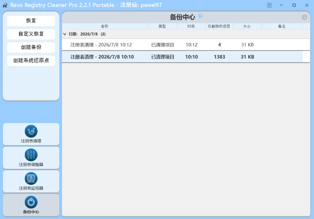314x219 pixels.
Task: Click the 创建备份 create backup button
Action: tap(31, 48)
